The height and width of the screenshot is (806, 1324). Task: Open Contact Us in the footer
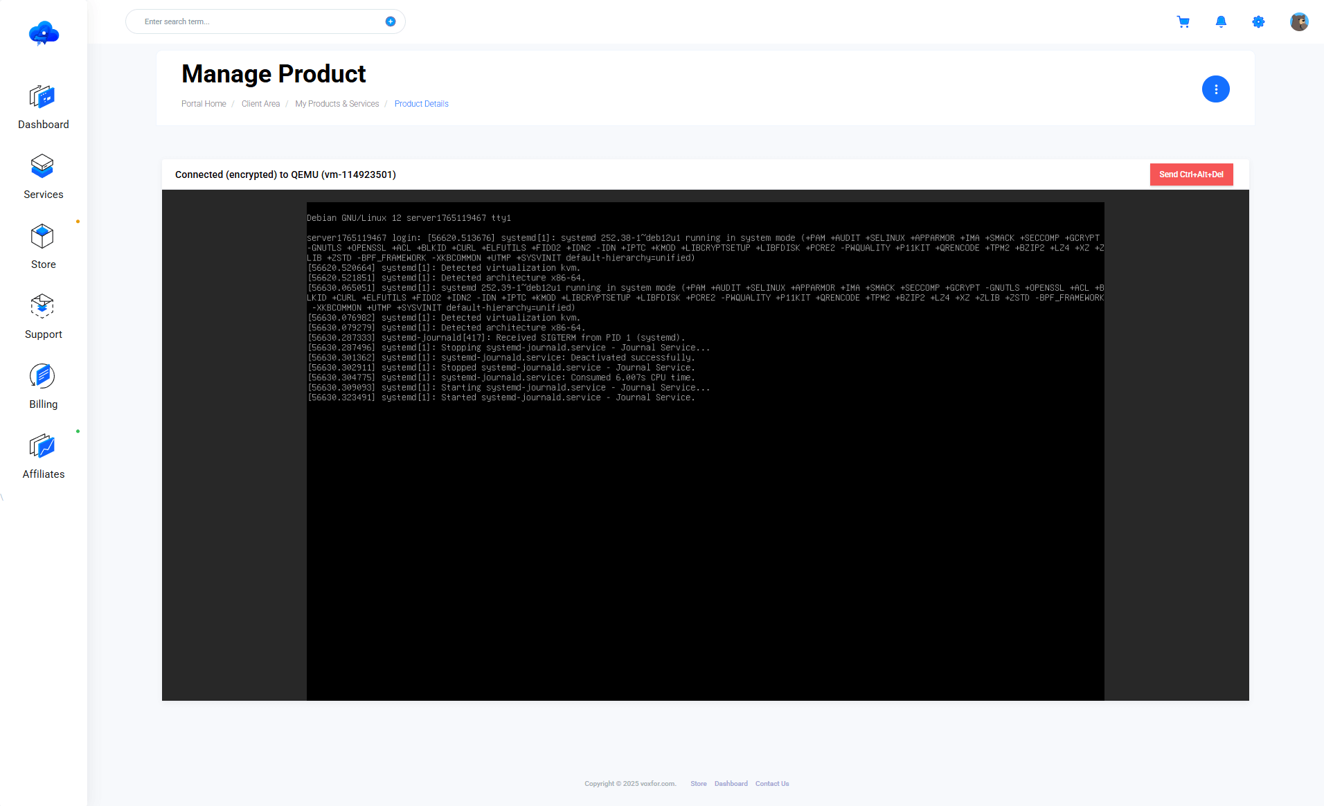[x=772, y=783]
